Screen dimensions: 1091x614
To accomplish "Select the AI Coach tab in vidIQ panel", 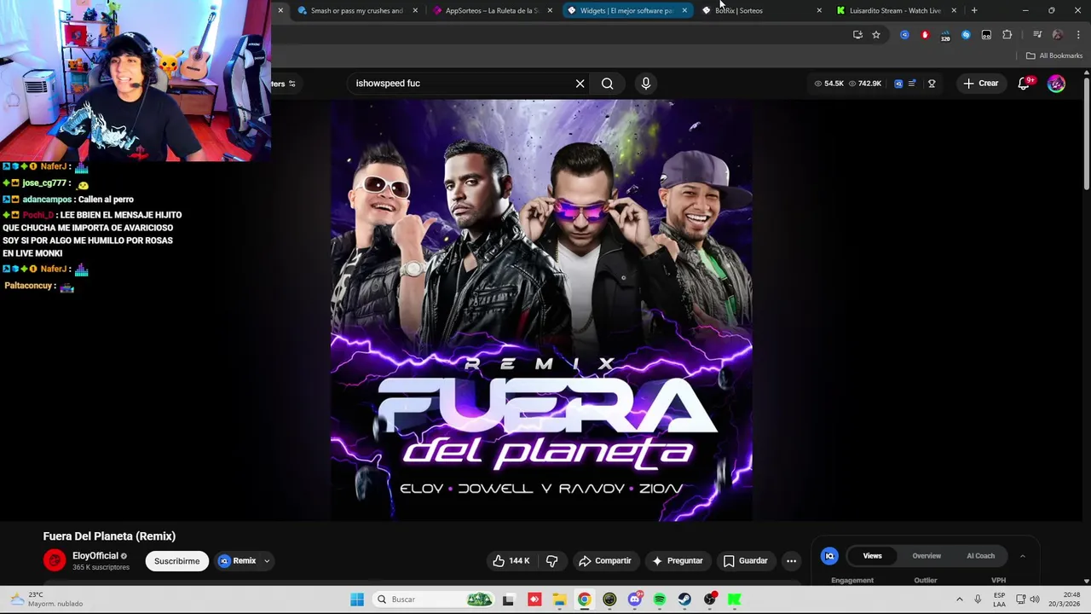I will coord(980,556).
